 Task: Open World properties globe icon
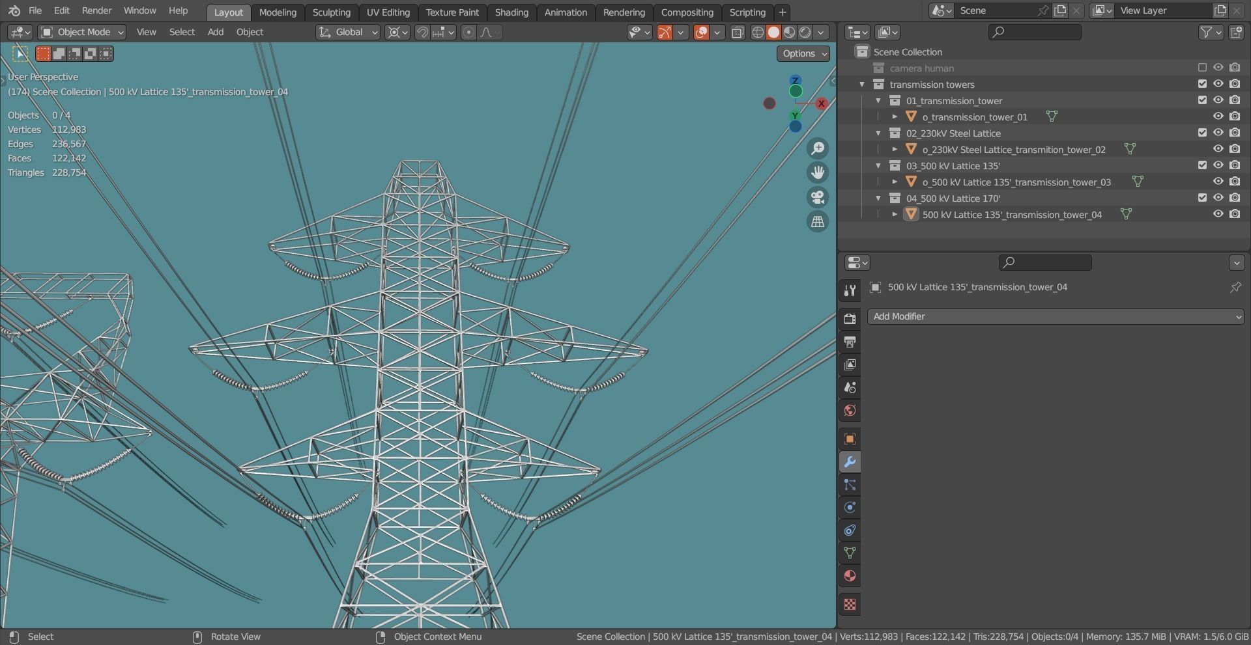(x=850, y=410)
